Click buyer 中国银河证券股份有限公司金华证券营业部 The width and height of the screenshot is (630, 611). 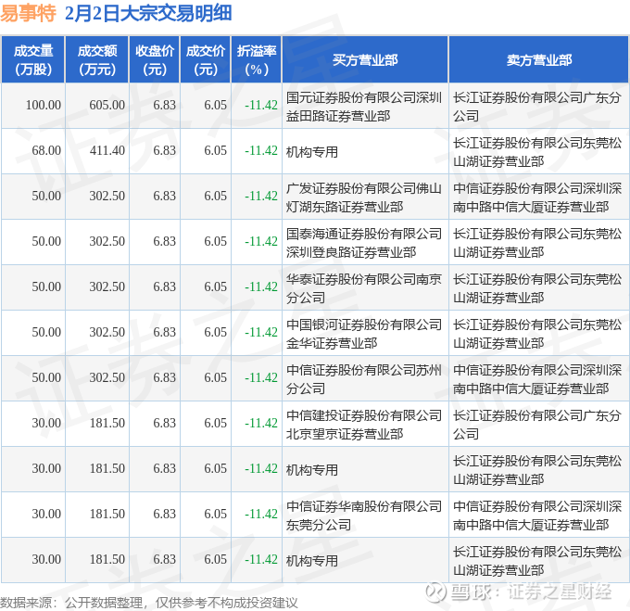[364, 334]
